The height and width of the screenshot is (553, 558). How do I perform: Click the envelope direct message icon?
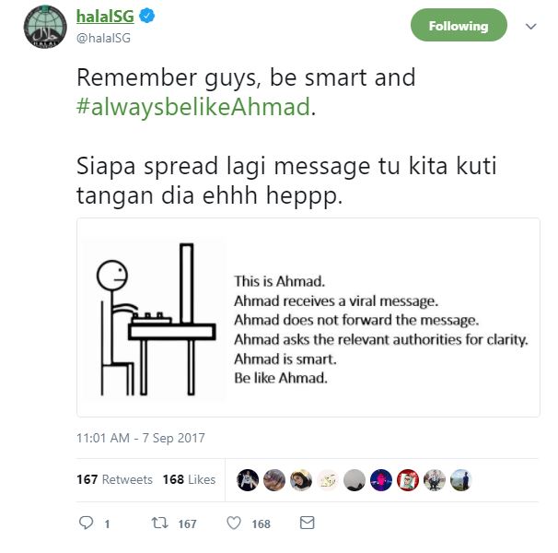coord(308,523)
